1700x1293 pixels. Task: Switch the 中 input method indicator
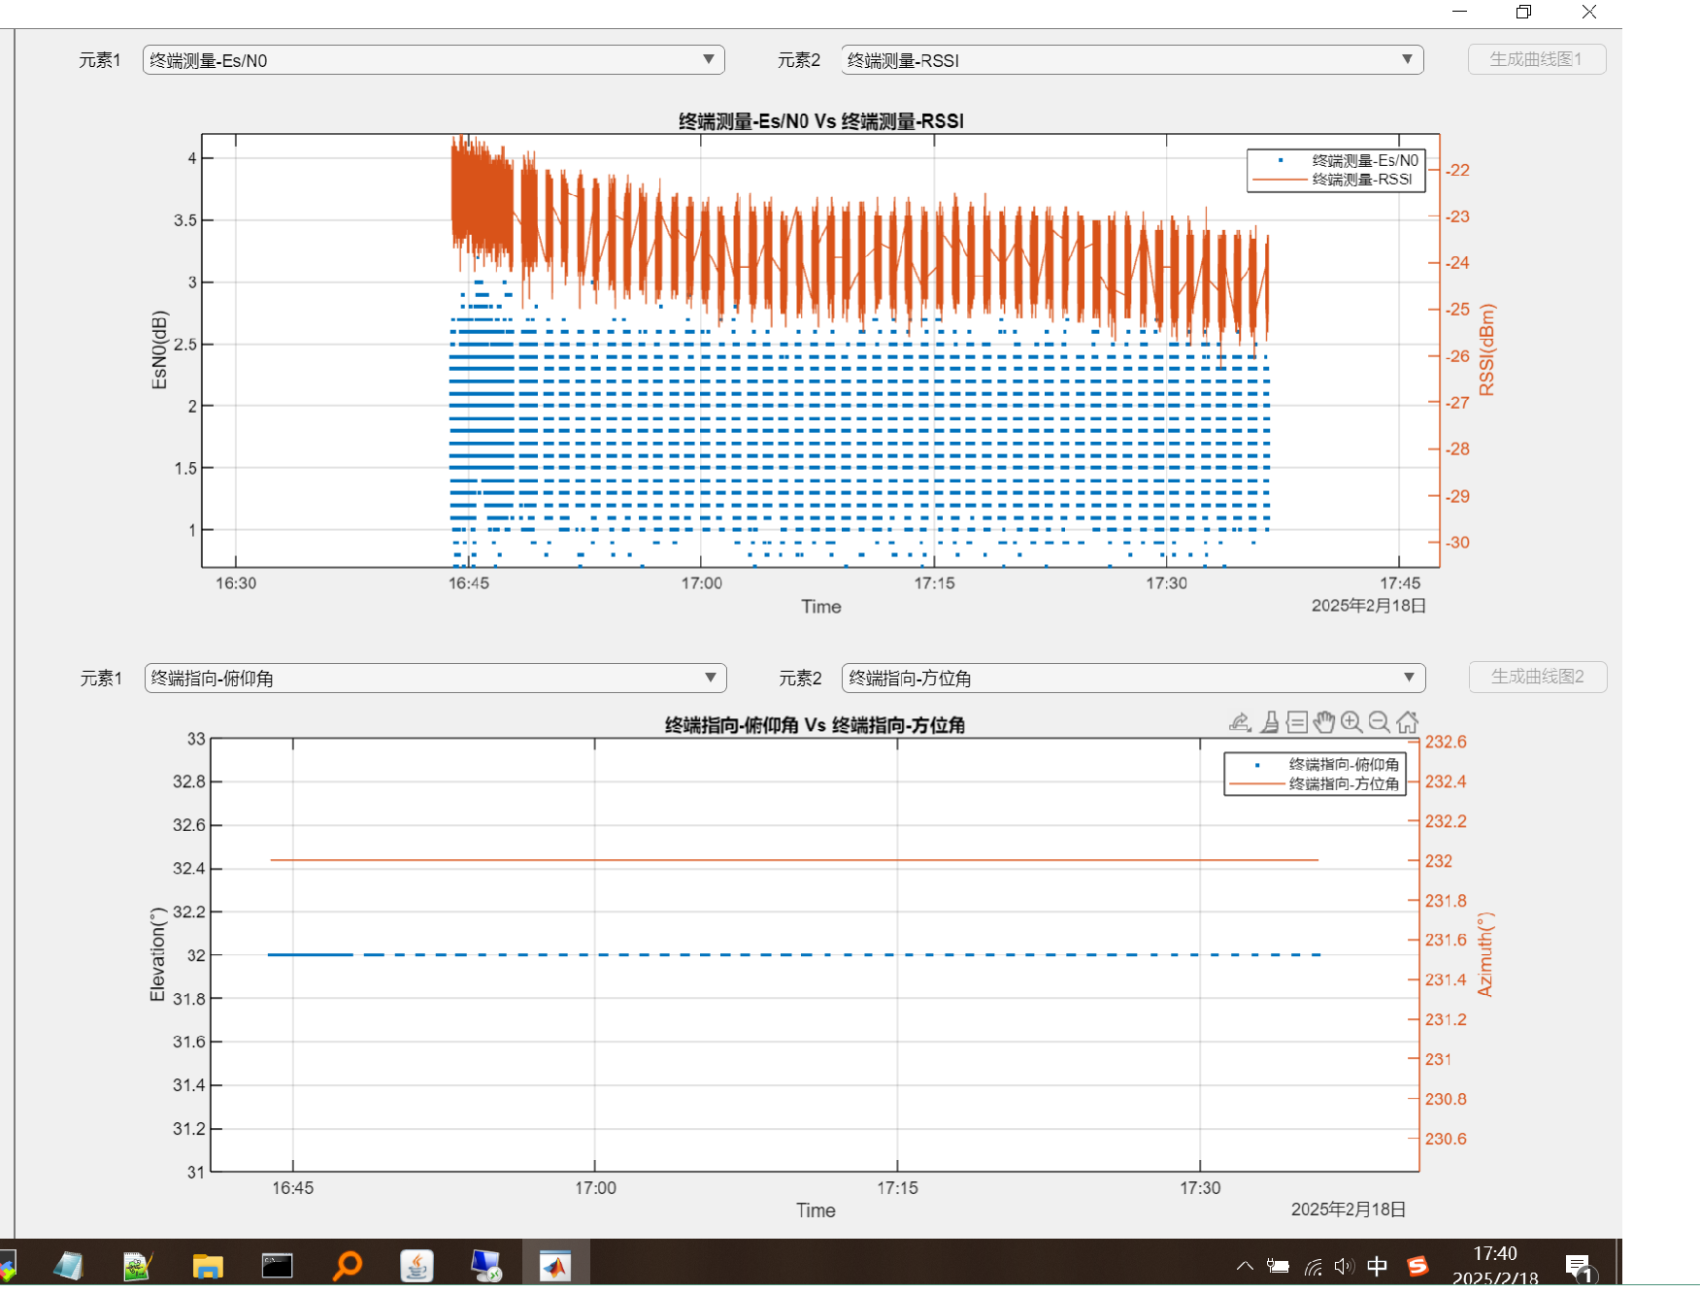1377,1266
